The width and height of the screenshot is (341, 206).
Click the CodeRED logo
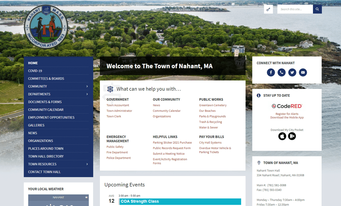287,106
